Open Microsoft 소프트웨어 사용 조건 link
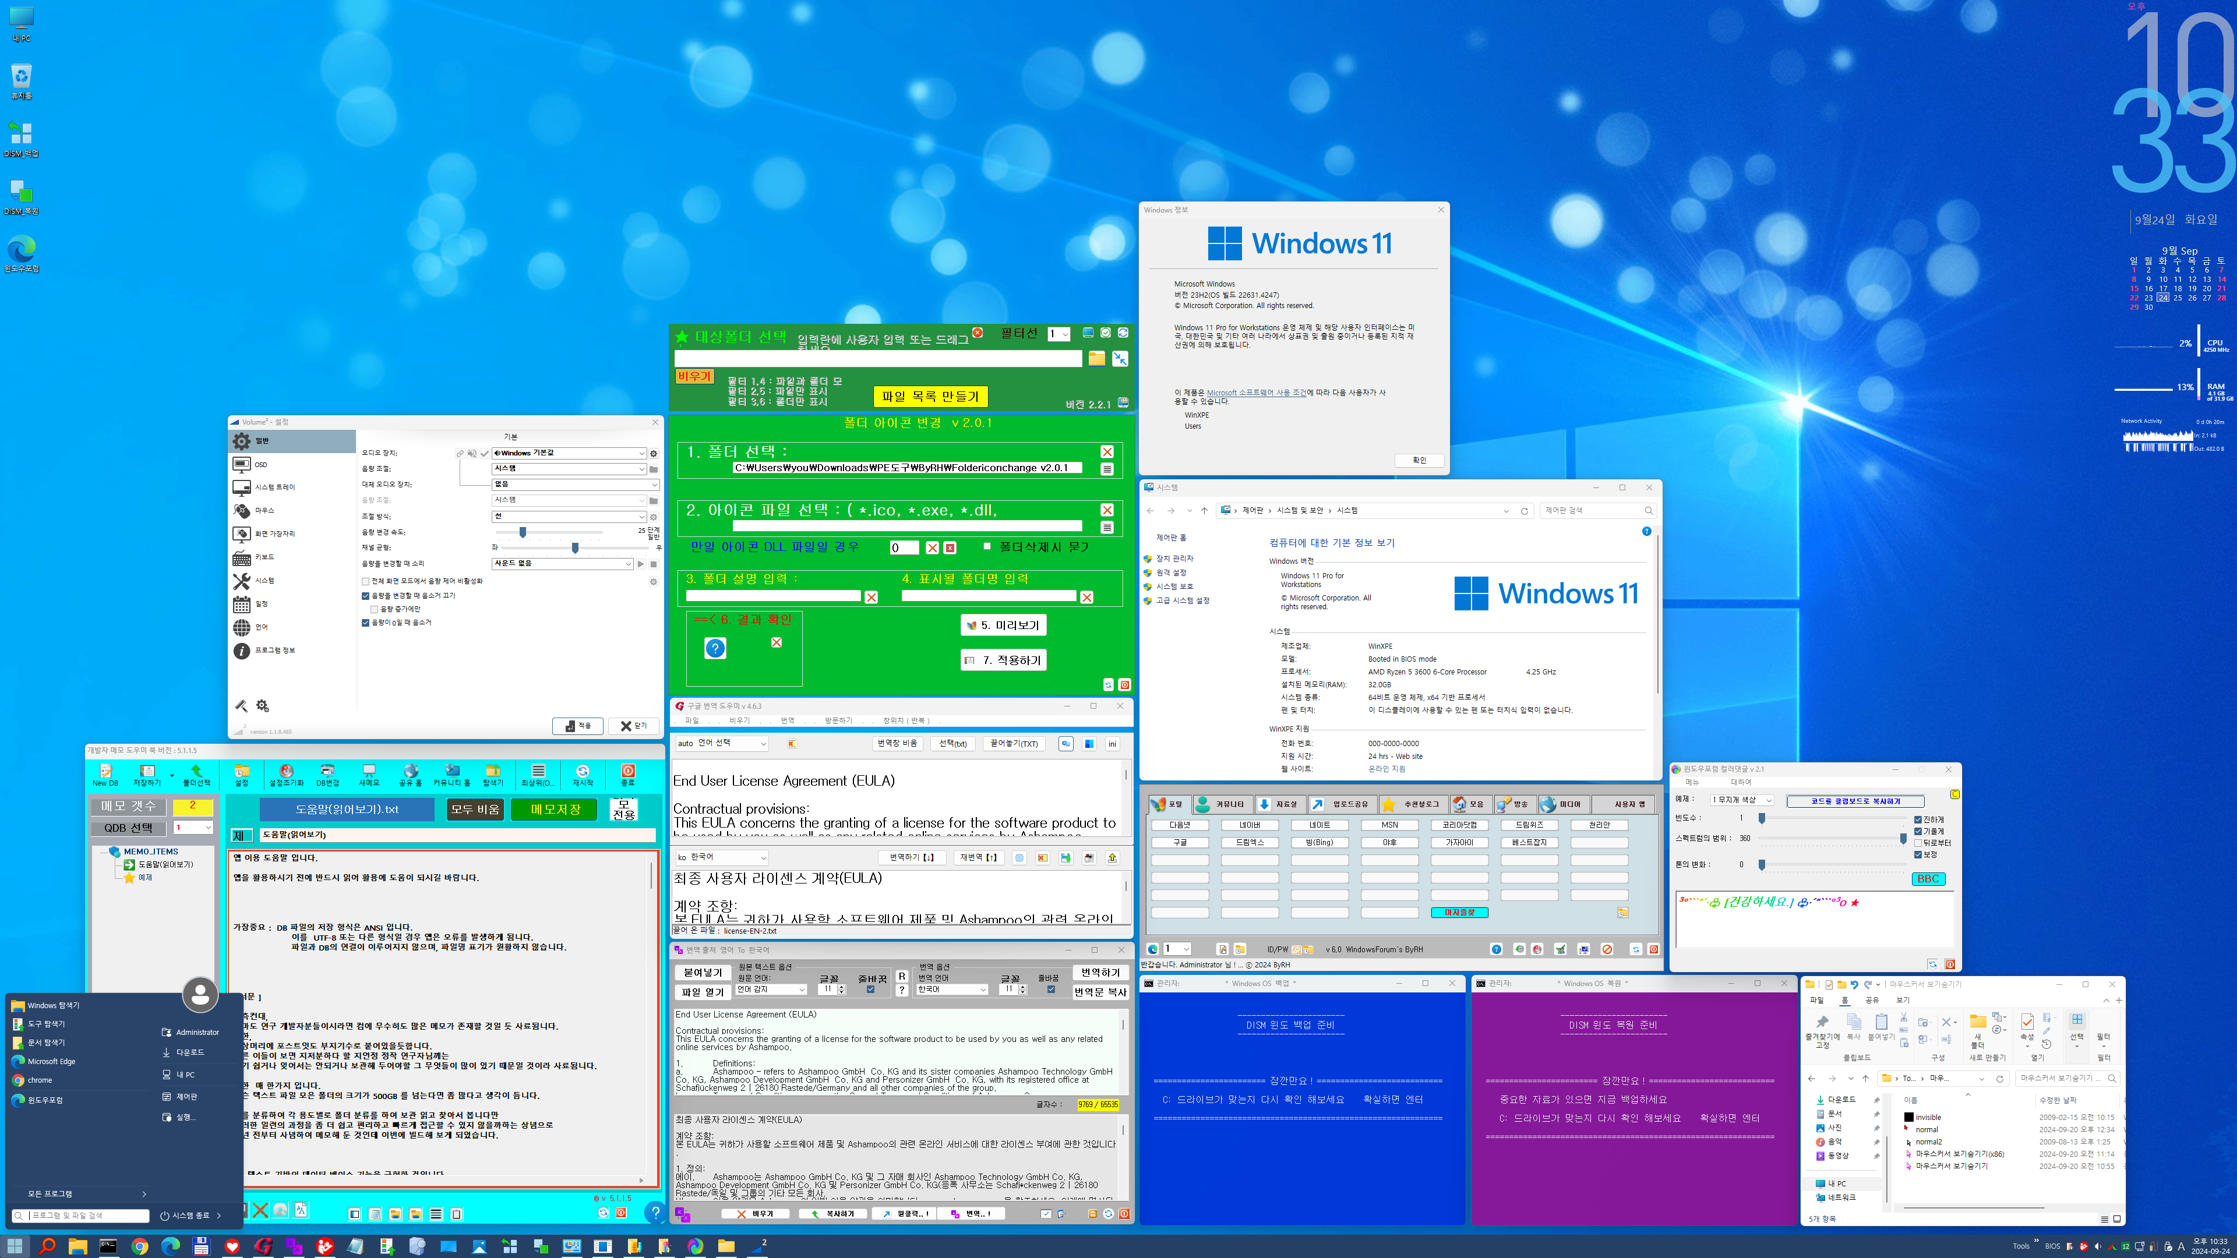This screenshot has width=2237, height=1258. point(1257,393)
